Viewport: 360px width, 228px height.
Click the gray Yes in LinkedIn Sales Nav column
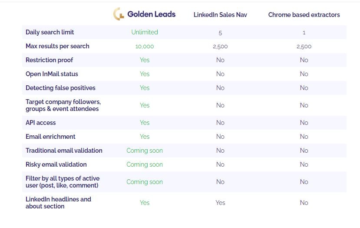click(220, 203)
